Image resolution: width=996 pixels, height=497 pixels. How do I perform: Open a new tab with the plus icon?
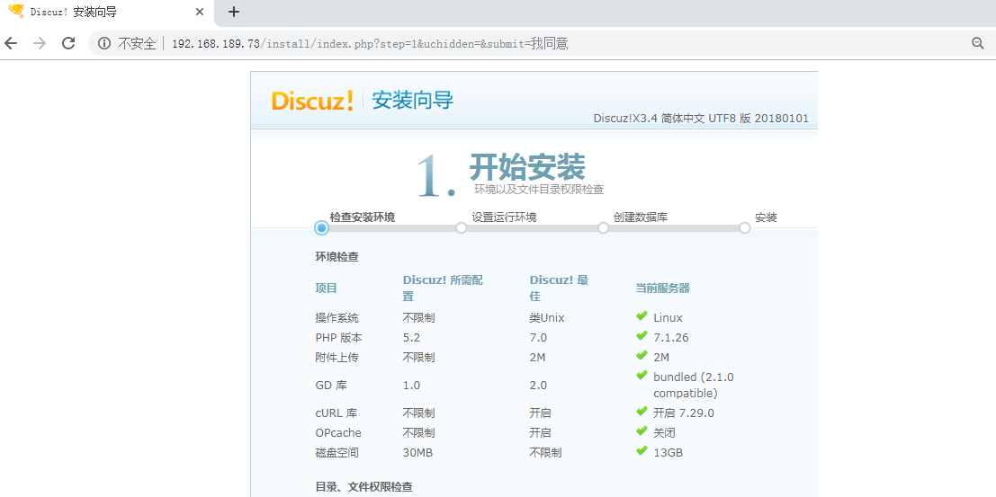(235, 12)
